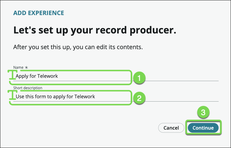Click the ADD EXPERIENCE header text

39,13
